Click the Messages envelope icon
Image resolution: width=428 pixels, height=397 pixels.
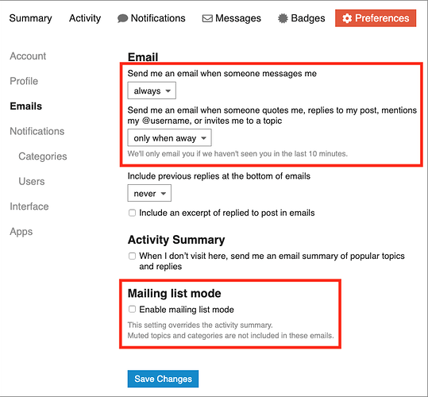point(207,18)
